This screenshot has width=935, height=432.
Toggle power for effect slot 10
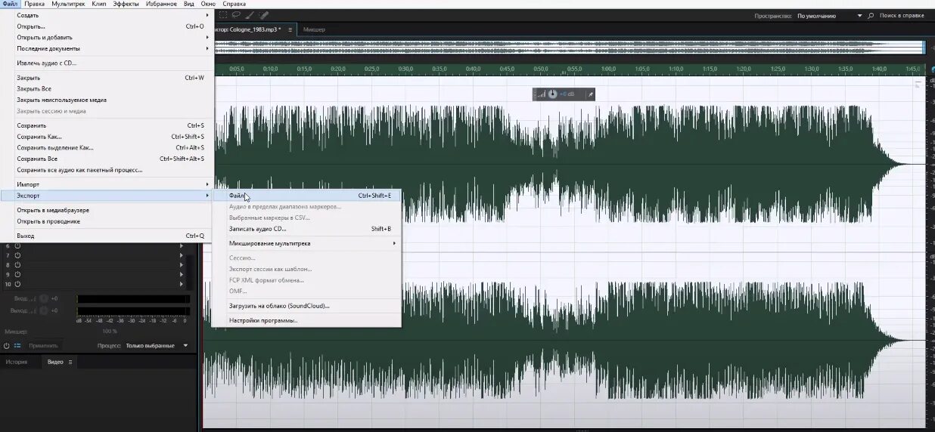coord(17,284)
